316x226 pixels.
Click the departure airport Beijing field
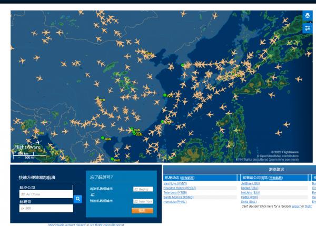tap(142, 189)
